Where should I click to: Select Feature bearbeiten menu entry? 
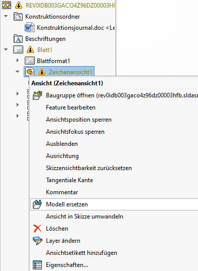(71, 107)
